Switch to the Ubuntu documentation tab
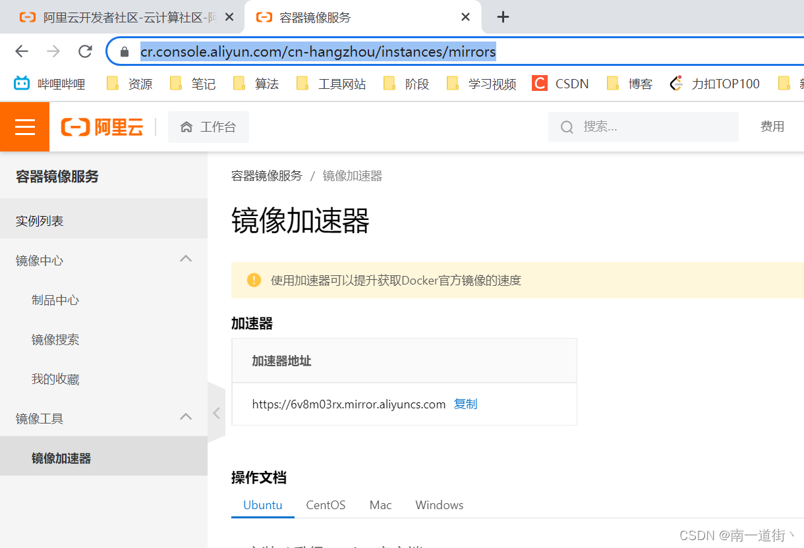This screenshot has width=804, height=548. pyautogui.click(x=263, y=505)
